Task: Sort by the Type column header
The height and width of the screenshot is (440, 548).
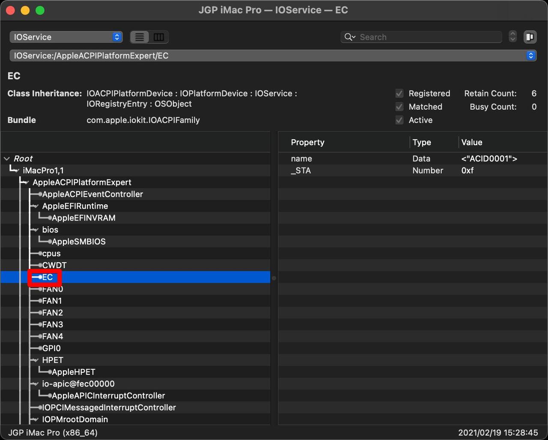Action: (434, 142)
